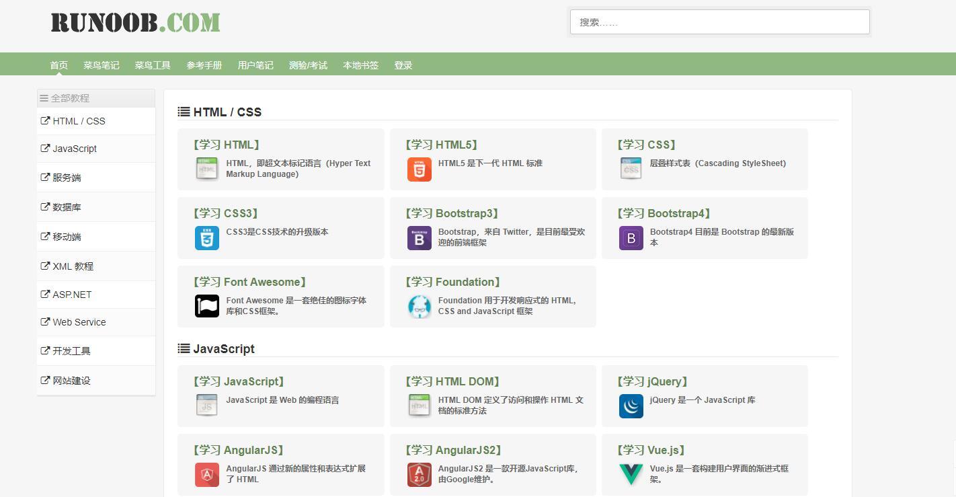This screenshot has height=497, width=956.
Task: Open 用户笔记 in the navigation bar
Action: point(255,65)
